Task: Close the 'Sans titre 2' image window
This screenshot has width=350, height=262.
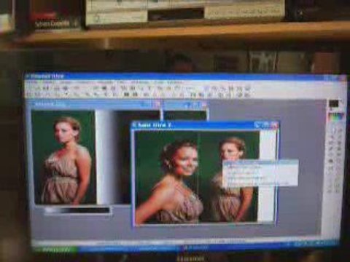Action: point(275,125)
